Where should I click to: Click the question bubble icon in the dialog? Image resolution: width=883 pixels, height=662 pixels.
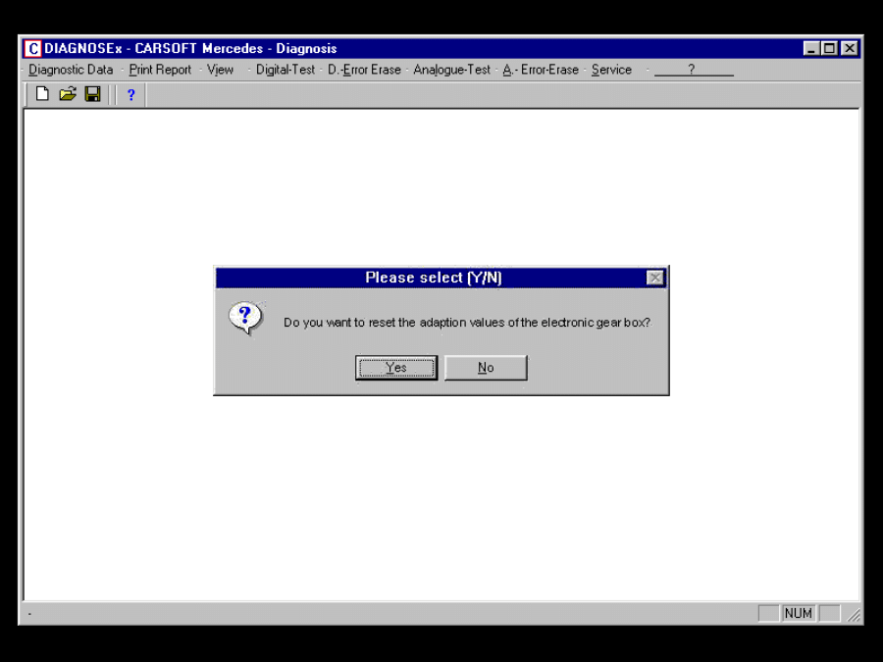245,314
